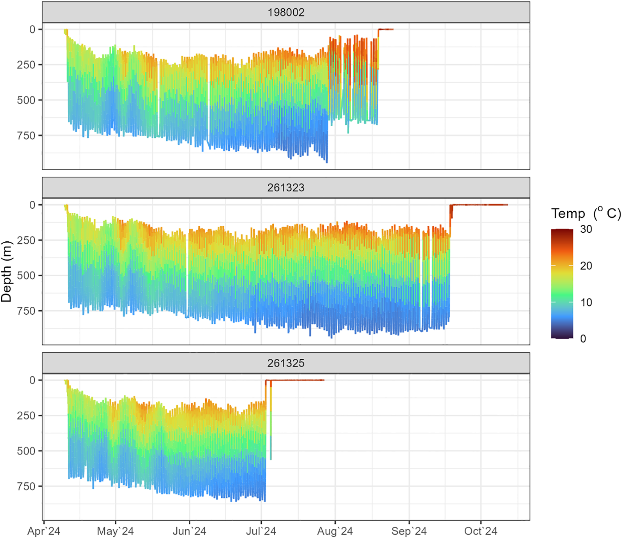This screenshot has width=622, height=538.
Task: Select the 10 mark on the color scale
Action: pyautogui.click(x=587, y=302)
